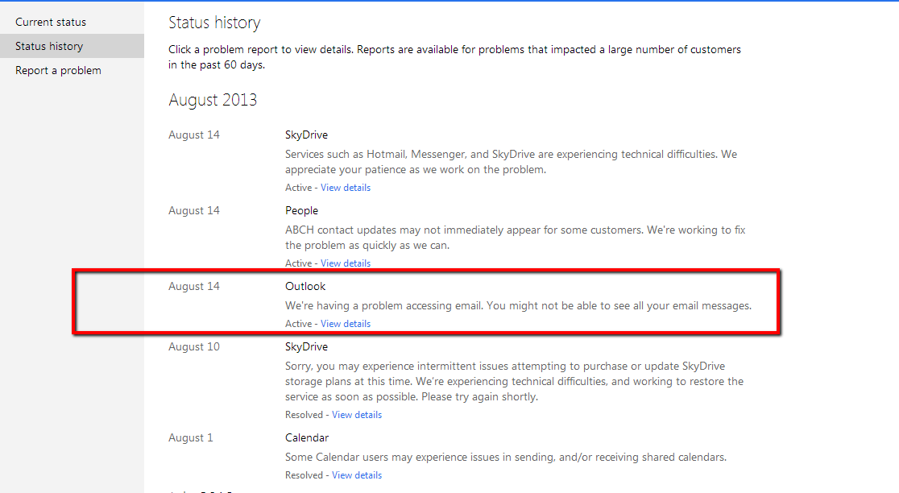Click the August 2013 month heading
The width and height of the screenshot is (899, 493).
(213, 100)
